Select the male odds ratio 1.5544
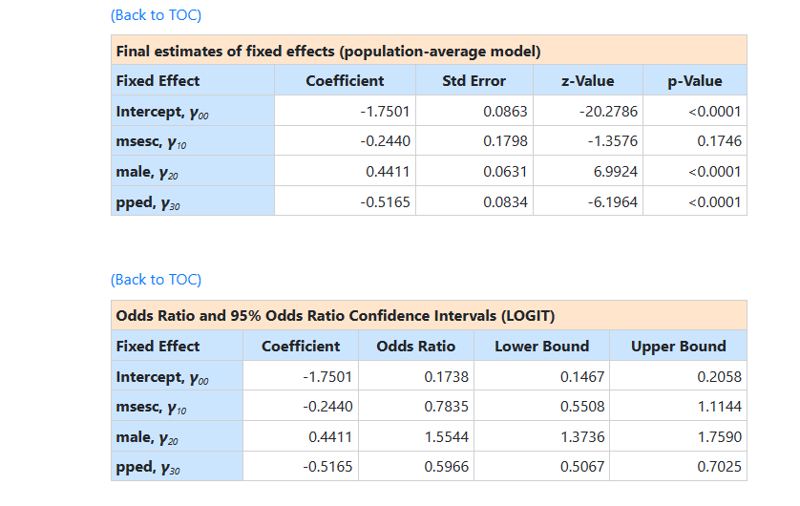 point(446,437)
